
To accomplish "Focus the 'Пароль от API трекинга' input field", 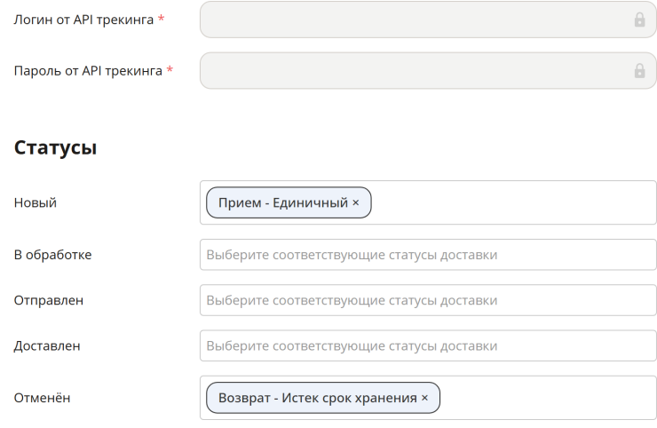I will [428, 71].
